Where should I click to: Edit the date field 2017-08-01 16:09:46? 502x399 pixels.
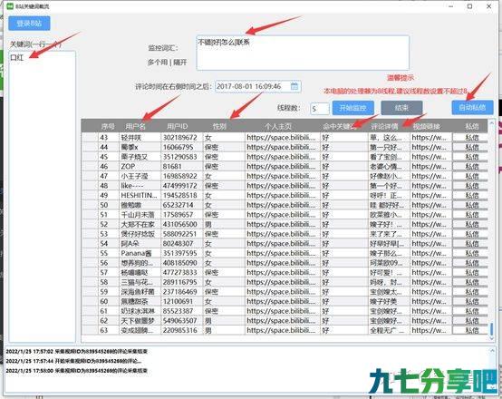coord(253,86)
